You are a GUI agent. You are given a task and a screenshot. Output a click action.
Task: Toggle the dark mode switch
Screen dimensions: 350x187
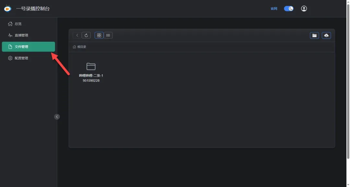[288, 9]
